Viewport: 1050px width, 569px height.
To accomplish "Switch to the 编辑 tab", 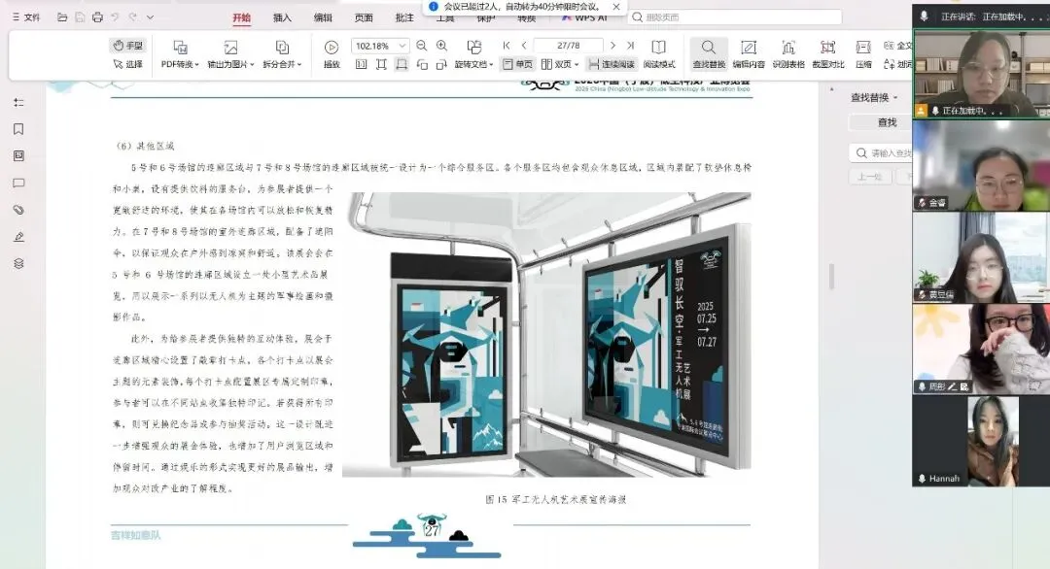I will 323,18.
